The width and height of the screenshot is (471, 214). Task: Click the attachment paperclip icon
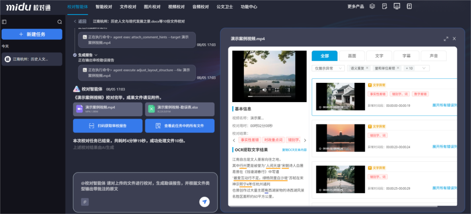[85, 202]
